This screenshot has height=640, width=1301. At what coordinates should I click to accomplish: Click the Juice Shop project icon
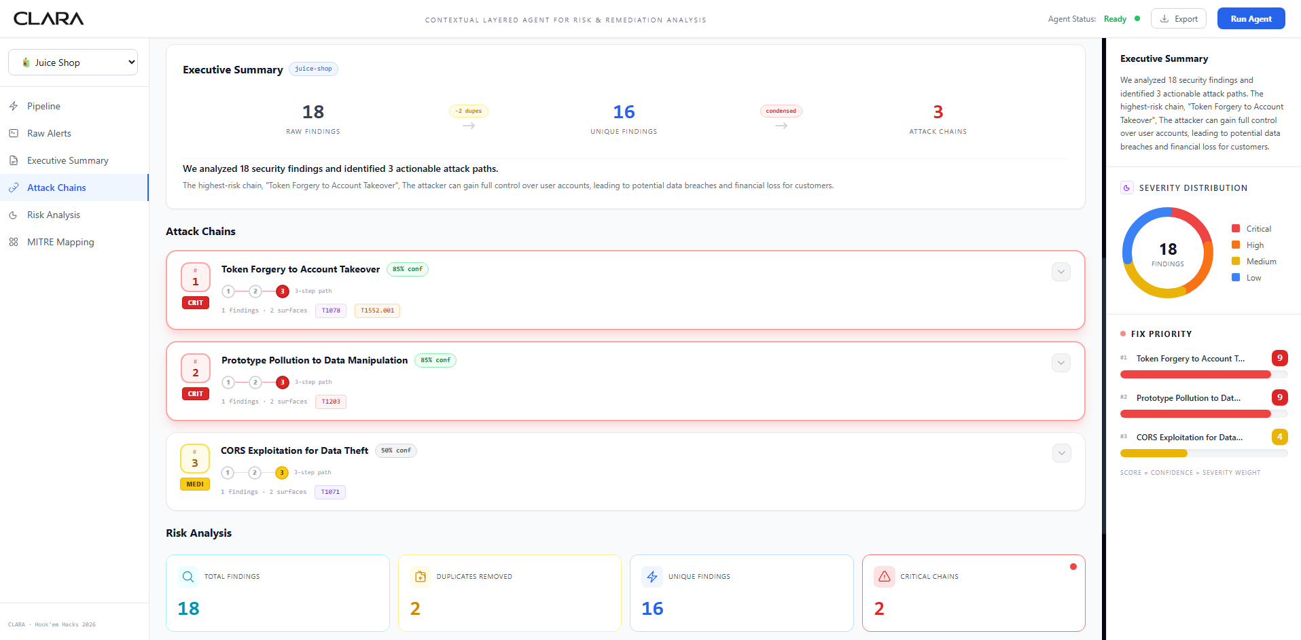coord(26,63)
